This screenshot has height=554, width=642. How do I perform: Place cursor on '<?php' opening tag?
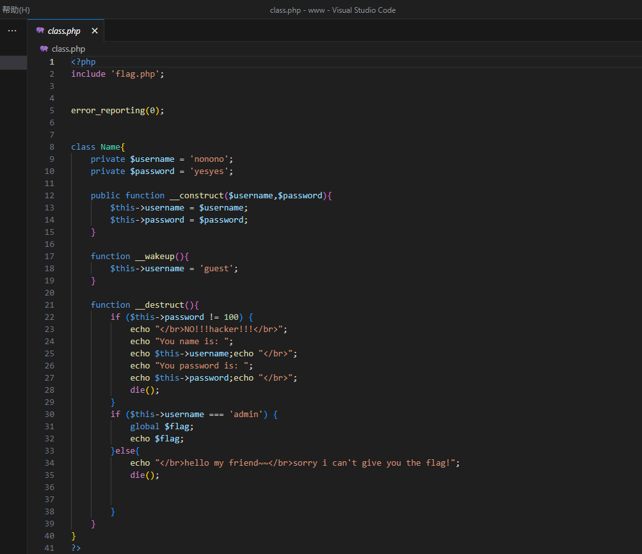pos(83,62)
